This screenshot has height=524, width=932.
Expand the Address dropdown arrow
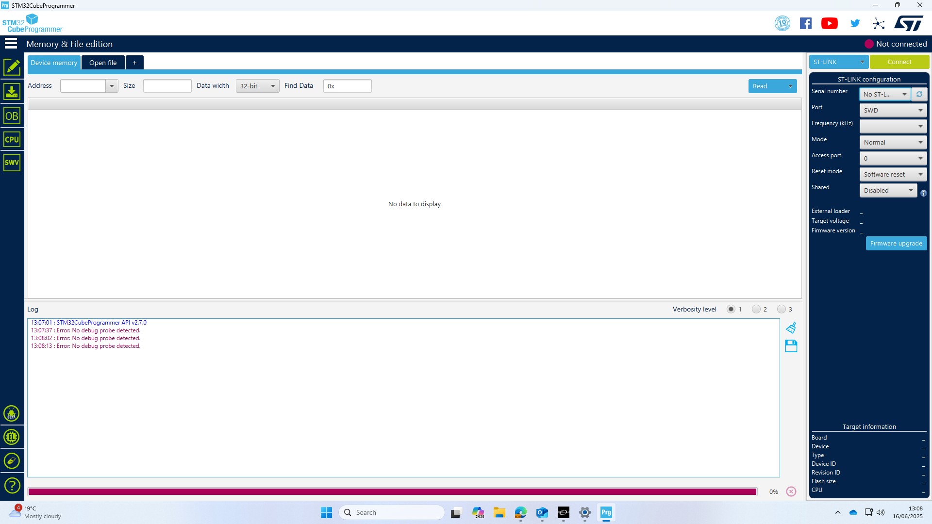(x=112, y=86)
